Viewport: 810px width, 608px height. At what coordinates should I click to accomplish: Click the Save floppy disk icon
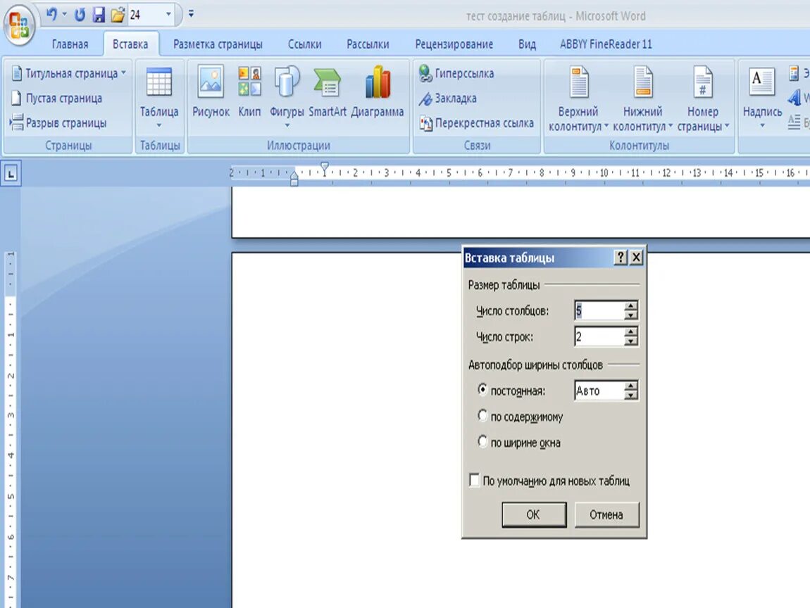tap(99, 15)
